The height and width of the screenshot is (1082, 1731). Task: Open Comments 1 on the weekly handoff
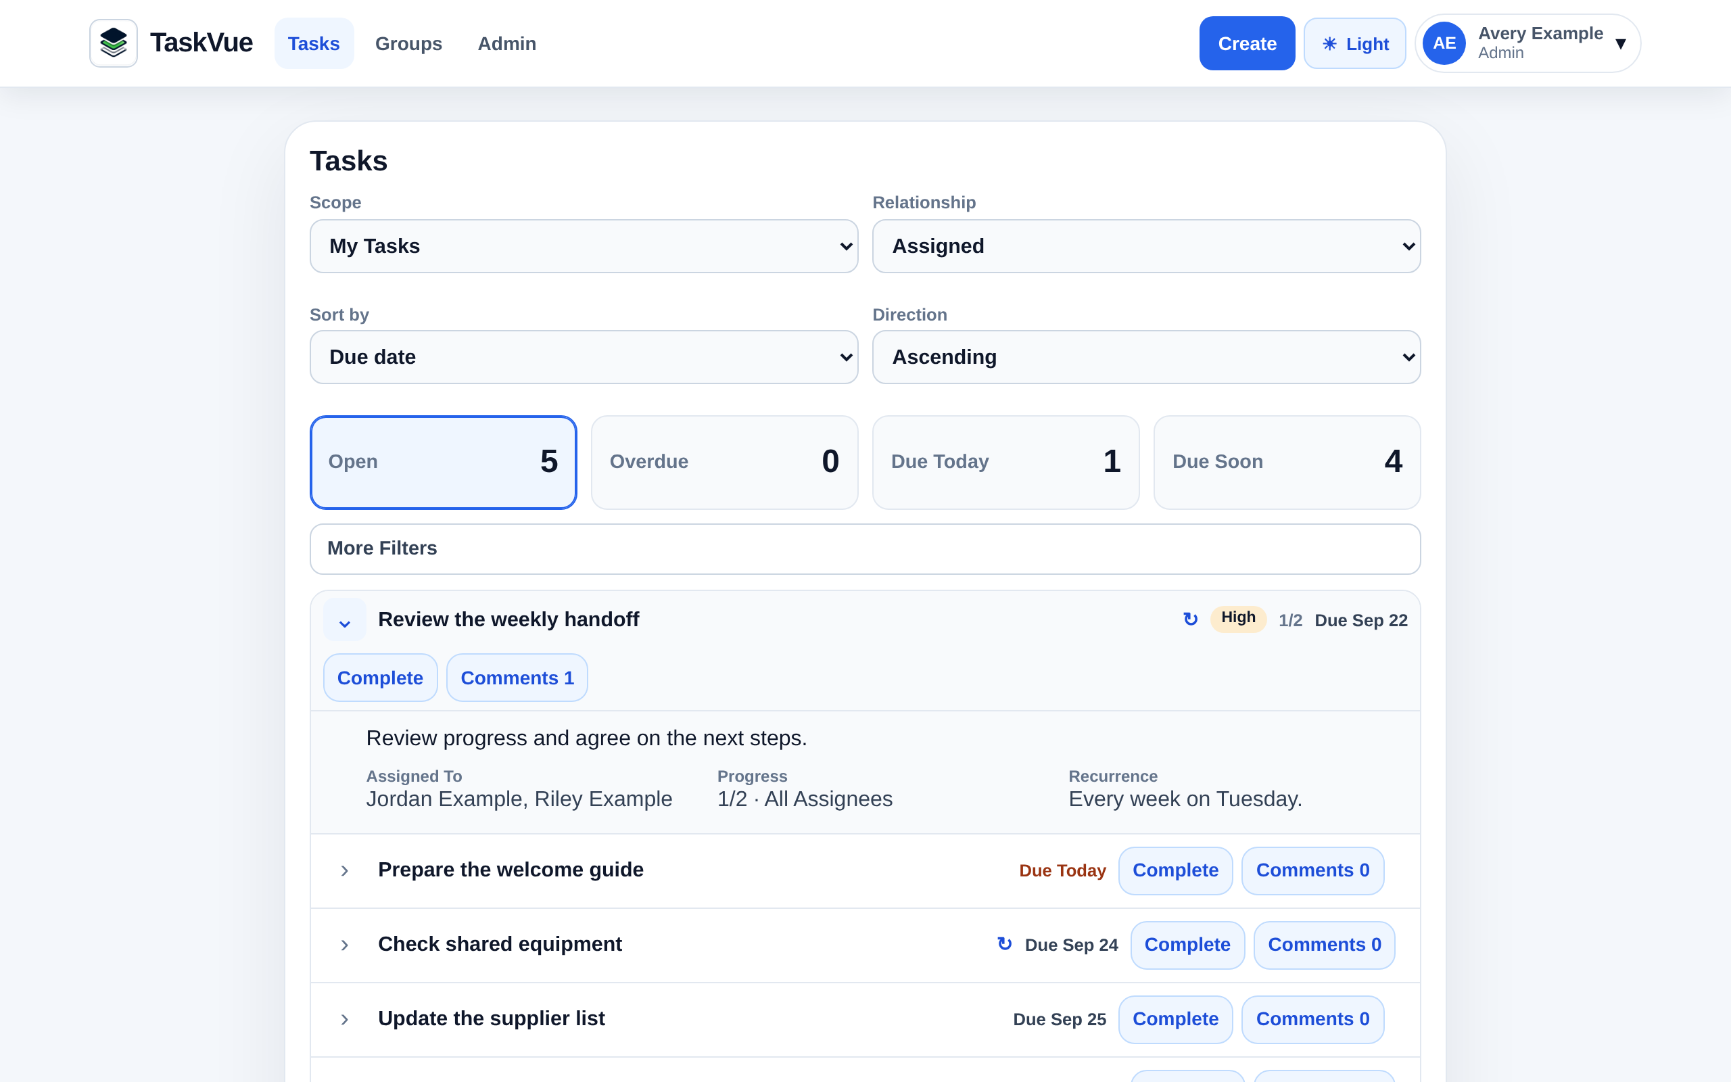point(517,678)
